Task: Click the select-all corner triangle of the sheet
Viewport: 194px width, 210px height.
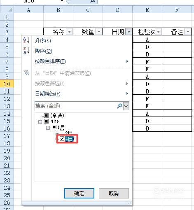Action: [10, 10]
